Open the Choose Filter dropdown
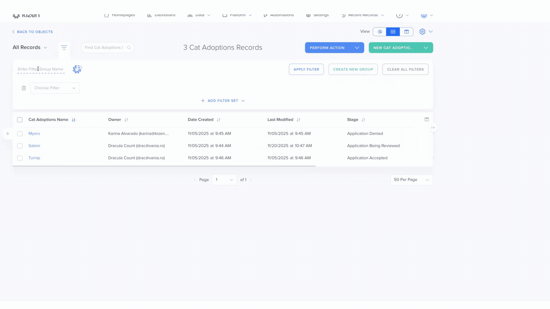The image size is (550, 309). point(55,88)
